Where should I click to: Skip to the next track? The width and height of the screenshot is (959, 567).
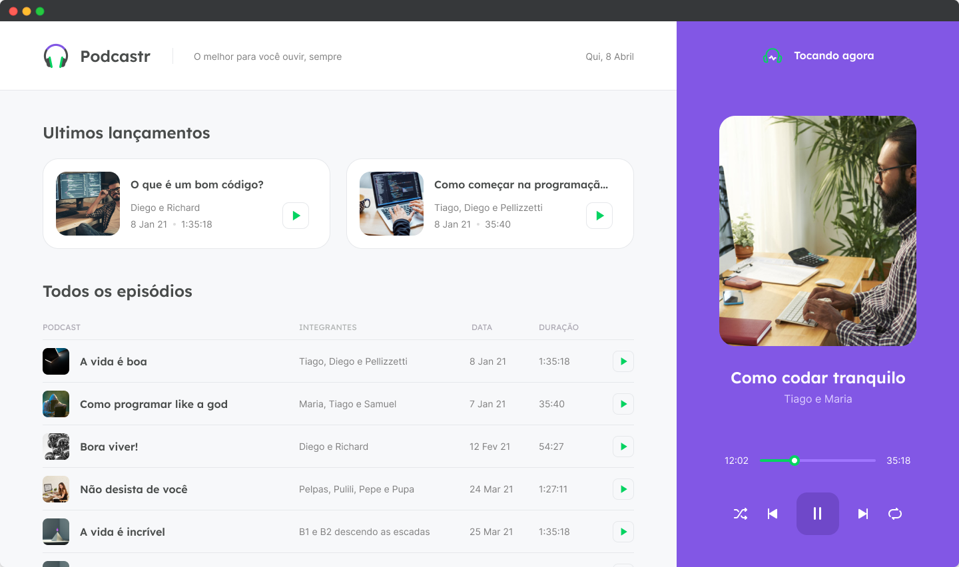point(862,514)
